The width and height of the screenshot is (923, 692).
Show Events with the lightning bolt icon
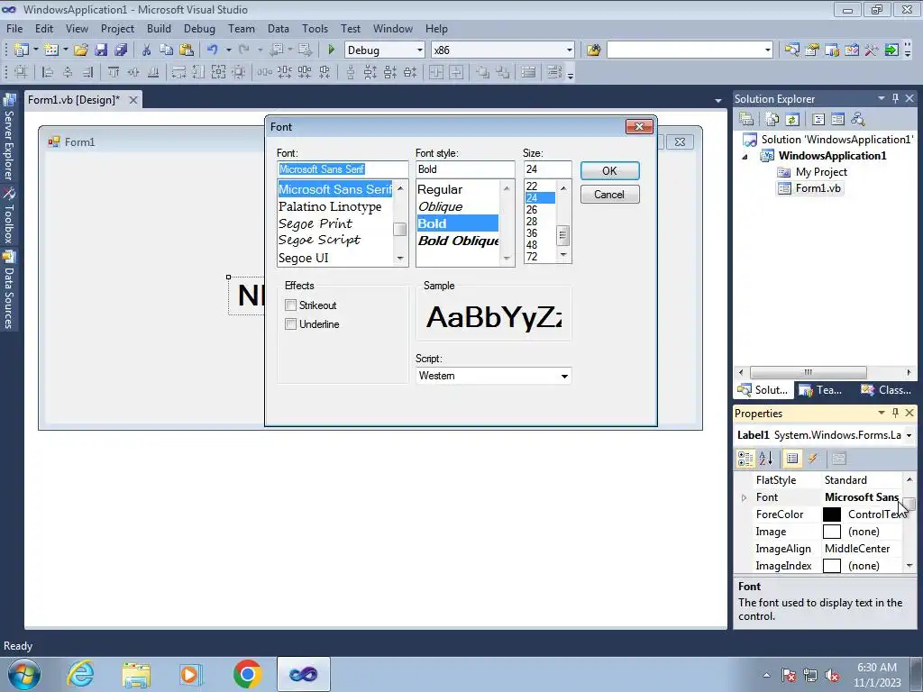(812, 459)
